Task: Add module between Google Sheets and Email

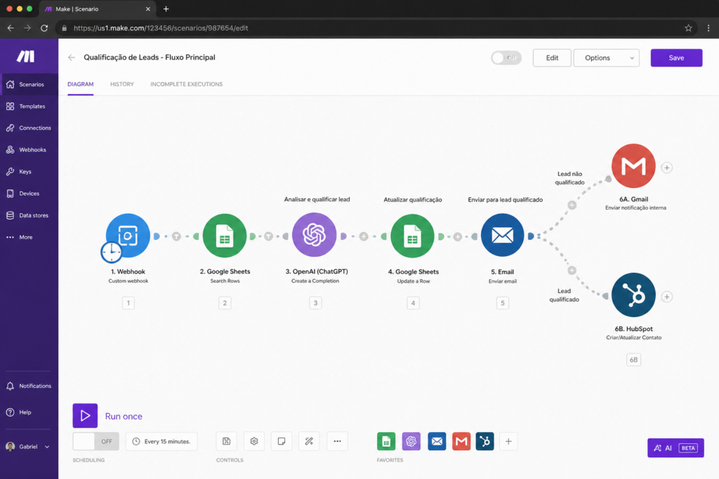Action: [458, 237]
